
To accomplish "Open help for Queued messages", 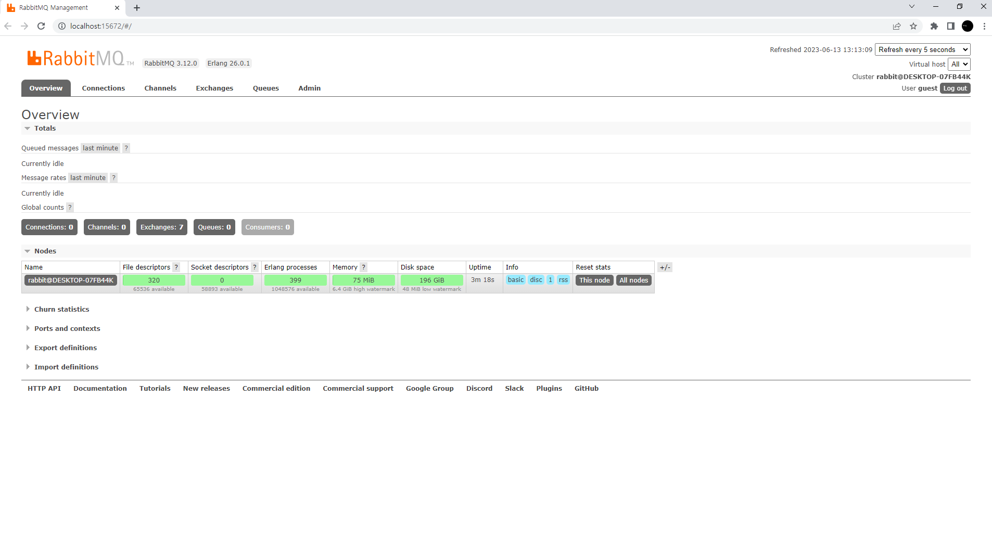I will (x=126, y=148).
